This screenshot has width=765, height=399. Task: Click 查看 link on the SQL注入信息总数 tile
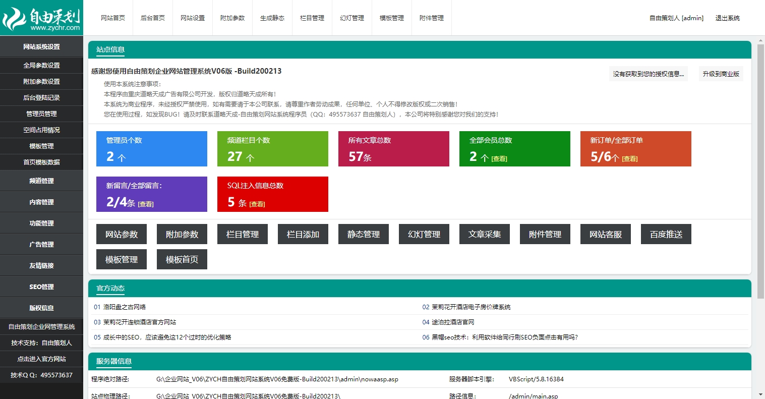pyautogui.click(x=257, y=204)
